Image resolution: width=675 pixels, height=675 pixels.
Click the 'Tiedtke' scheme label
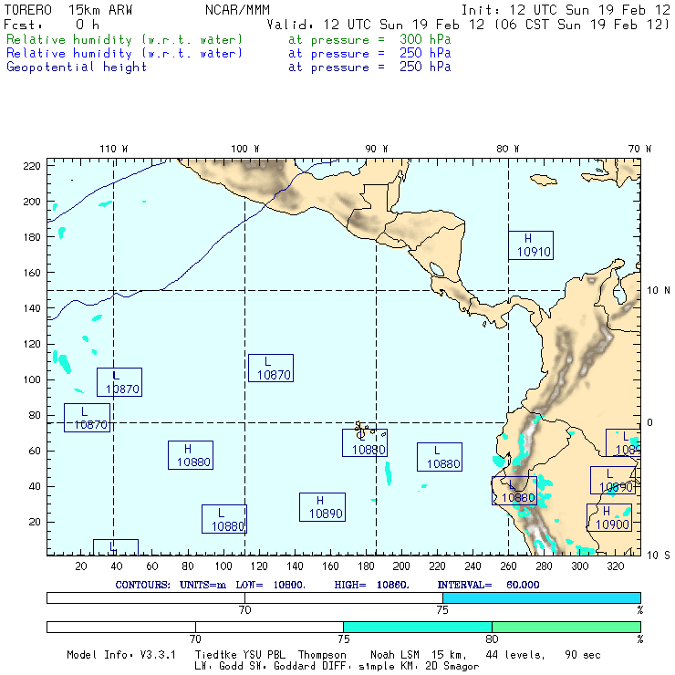click(217, 655)
